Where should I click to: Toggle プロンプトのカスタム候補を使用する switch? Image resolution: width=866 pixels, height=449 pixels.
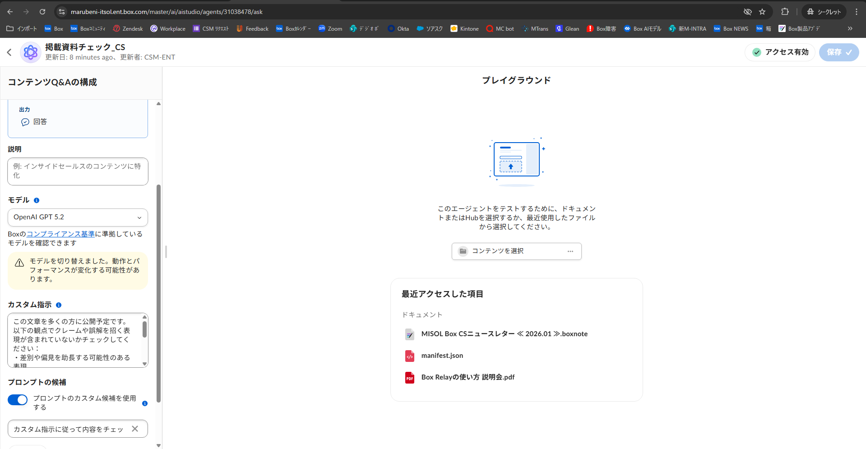[x=18, y=400]
